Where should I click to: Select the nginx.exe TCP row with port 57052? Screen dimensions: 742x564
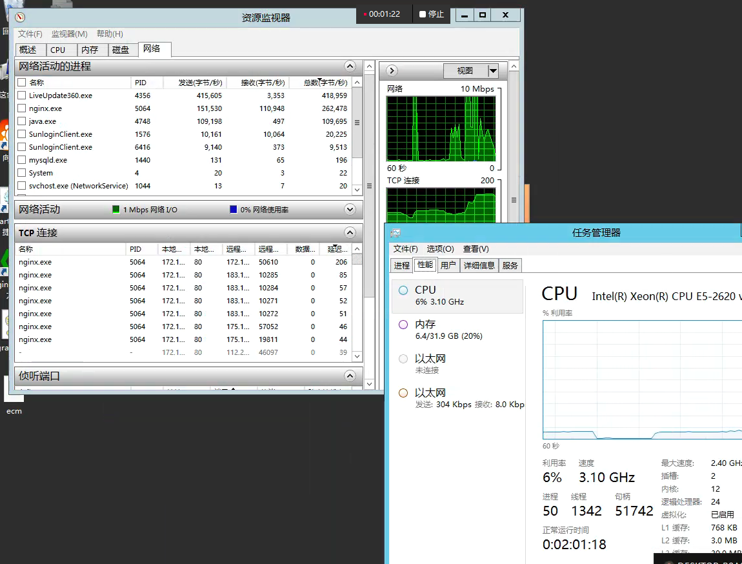[184, 327]
